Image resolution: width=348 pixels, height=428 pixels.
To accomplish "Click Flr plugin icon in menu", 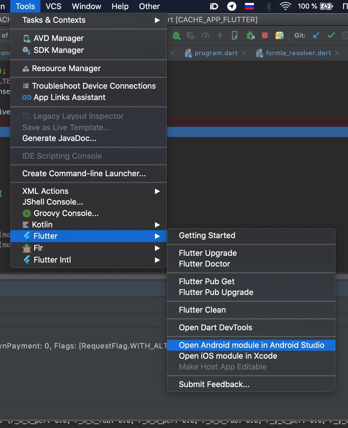I will [26, 248].
